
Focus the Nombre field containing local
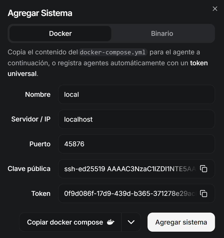136,94
